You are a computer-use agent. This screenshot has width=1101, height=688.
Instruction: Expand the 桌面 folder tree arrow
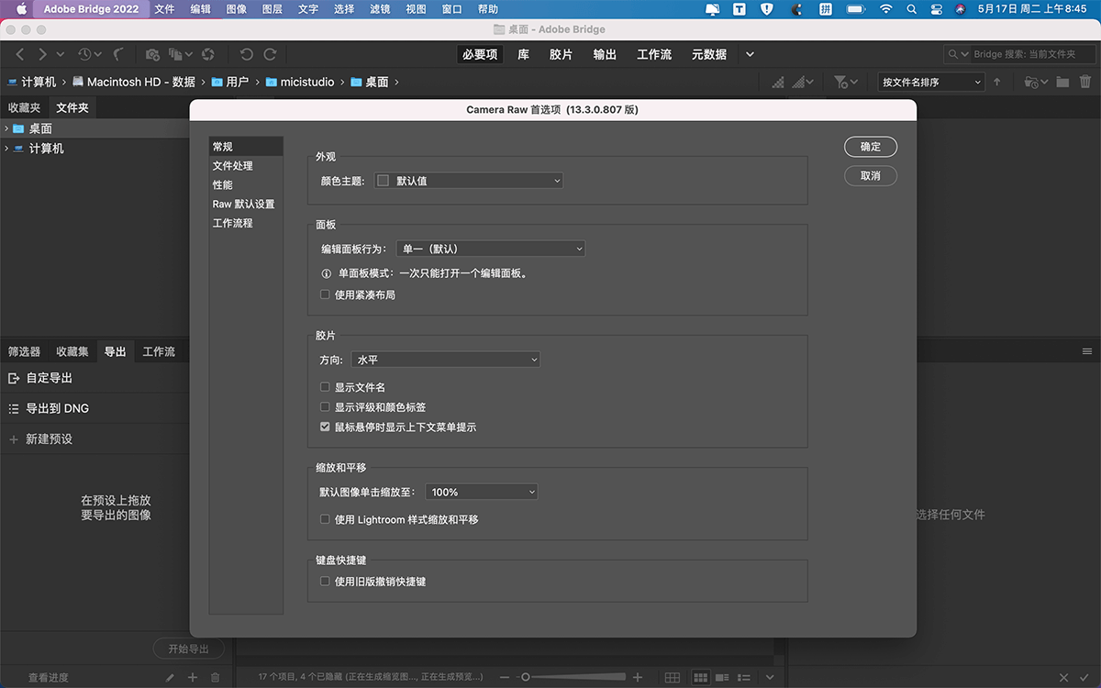click(x=6, y=128)
